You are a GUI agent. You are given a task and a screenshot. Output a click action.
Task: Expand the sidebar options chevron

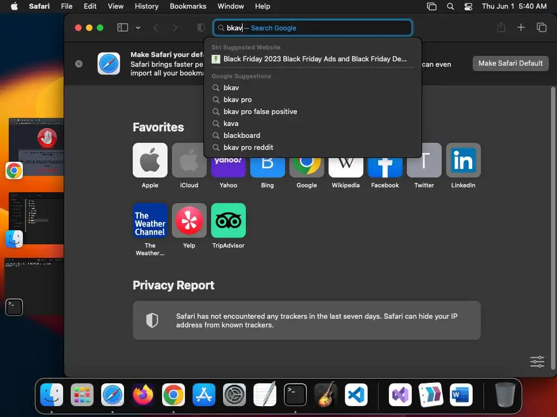138,28
